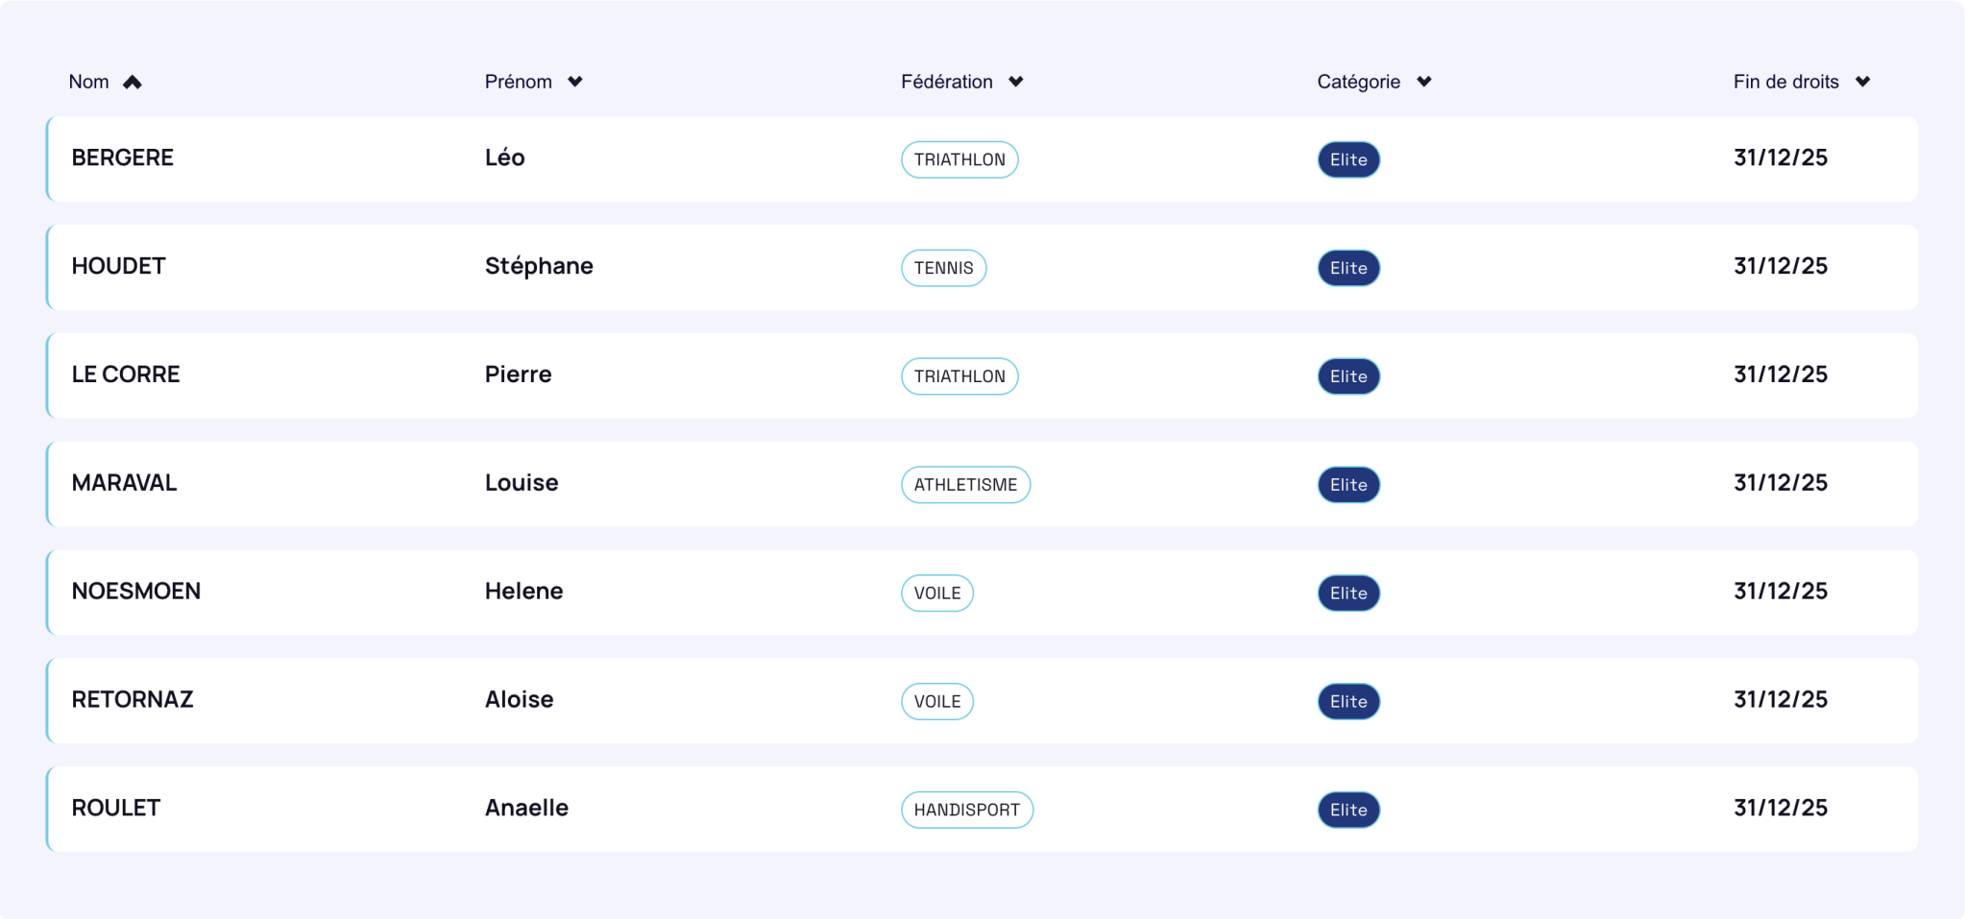This screenshot has height=919, width=1967.
Task: Select the ATHLETISME federation tag
Action: pos(966,485)
